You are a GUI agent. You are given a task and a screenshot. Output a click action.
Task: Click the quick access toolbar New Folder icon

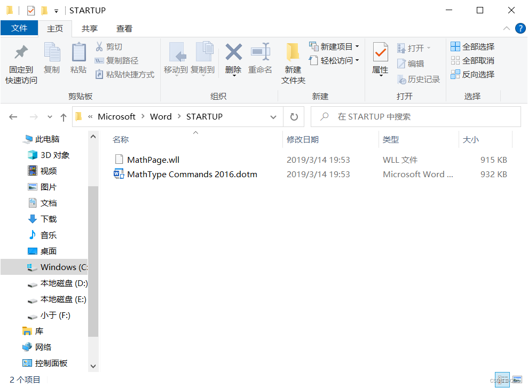point(44,11)
